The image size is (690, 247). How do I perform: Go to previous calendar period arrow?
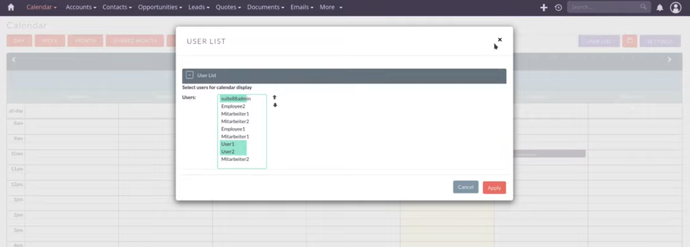[x=14, y=60]
